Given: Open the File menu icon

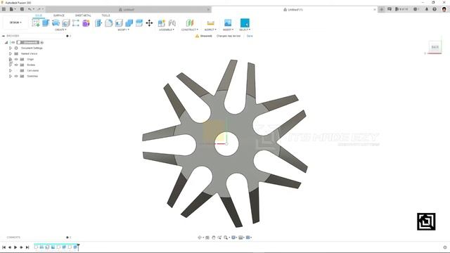Looking at the screenshot, I should [11, 9].
